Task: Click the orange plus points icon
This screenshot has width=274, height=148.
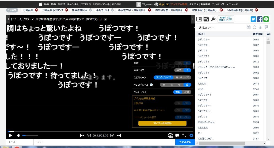Action: 167,4
